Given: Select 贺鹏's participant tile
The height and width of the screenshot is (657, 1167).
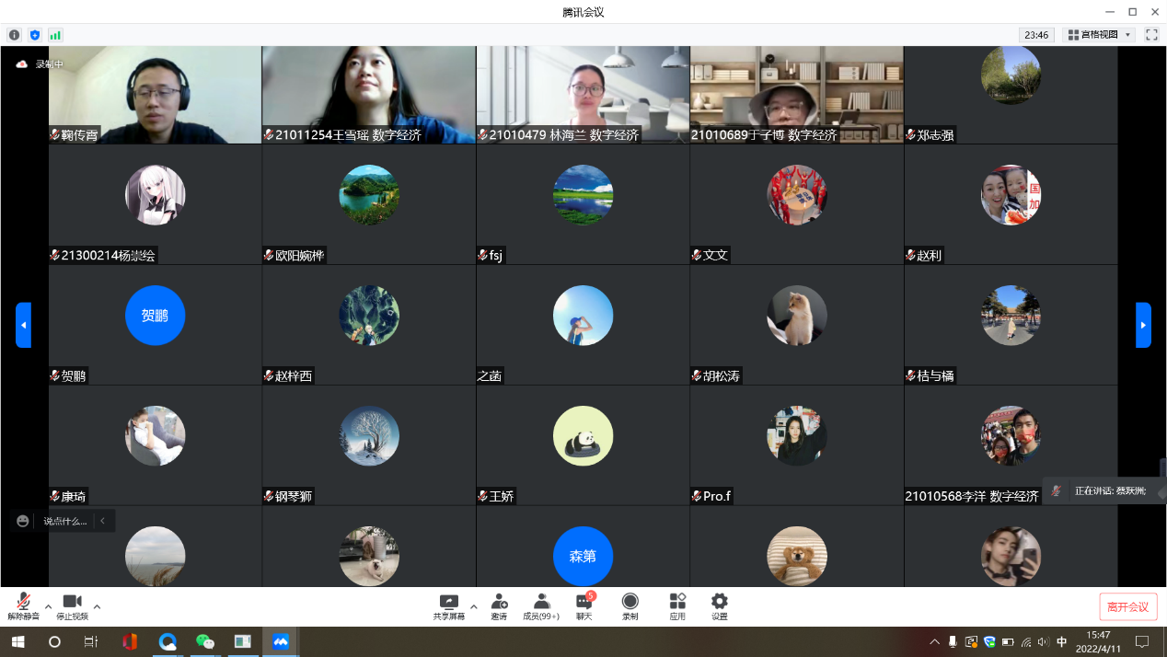Looking at the screenshot, I should (x=155, y=325).
